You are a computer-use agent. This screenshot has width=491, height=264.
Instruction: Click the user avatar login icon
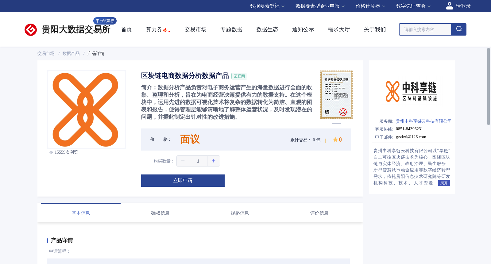[x=449, y=6]
